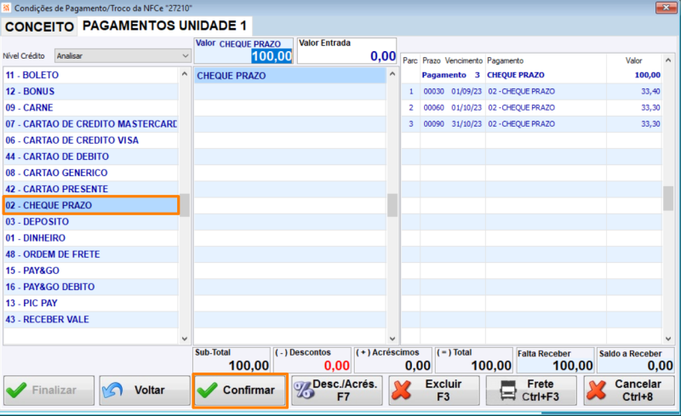This screenshot has height=416, width=681.
Task: Select the PAGAMENTOS UNIDADE 1 tab
Action: point(164,26)
